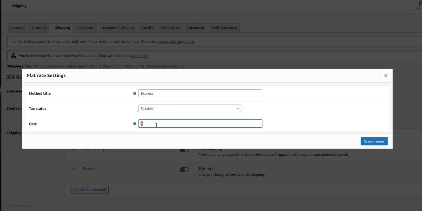Switch to the Products tab
This screenshot has height=211, width=422.
(40, 28)
